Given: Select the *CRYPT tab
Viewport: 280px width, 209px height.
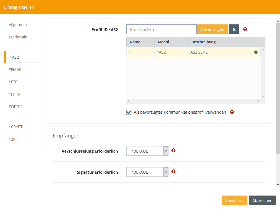Looking at the screenshot, I should click(16, 127).
